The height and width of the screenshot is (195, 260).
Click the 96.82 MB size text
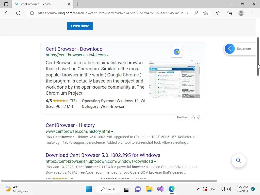[x=64, y=107]
